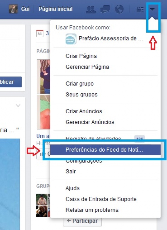Click the Prefácio Assessoria page icon
Image resolution: width=167 pixels, height=230 pixels.
[x=71, y=39]
